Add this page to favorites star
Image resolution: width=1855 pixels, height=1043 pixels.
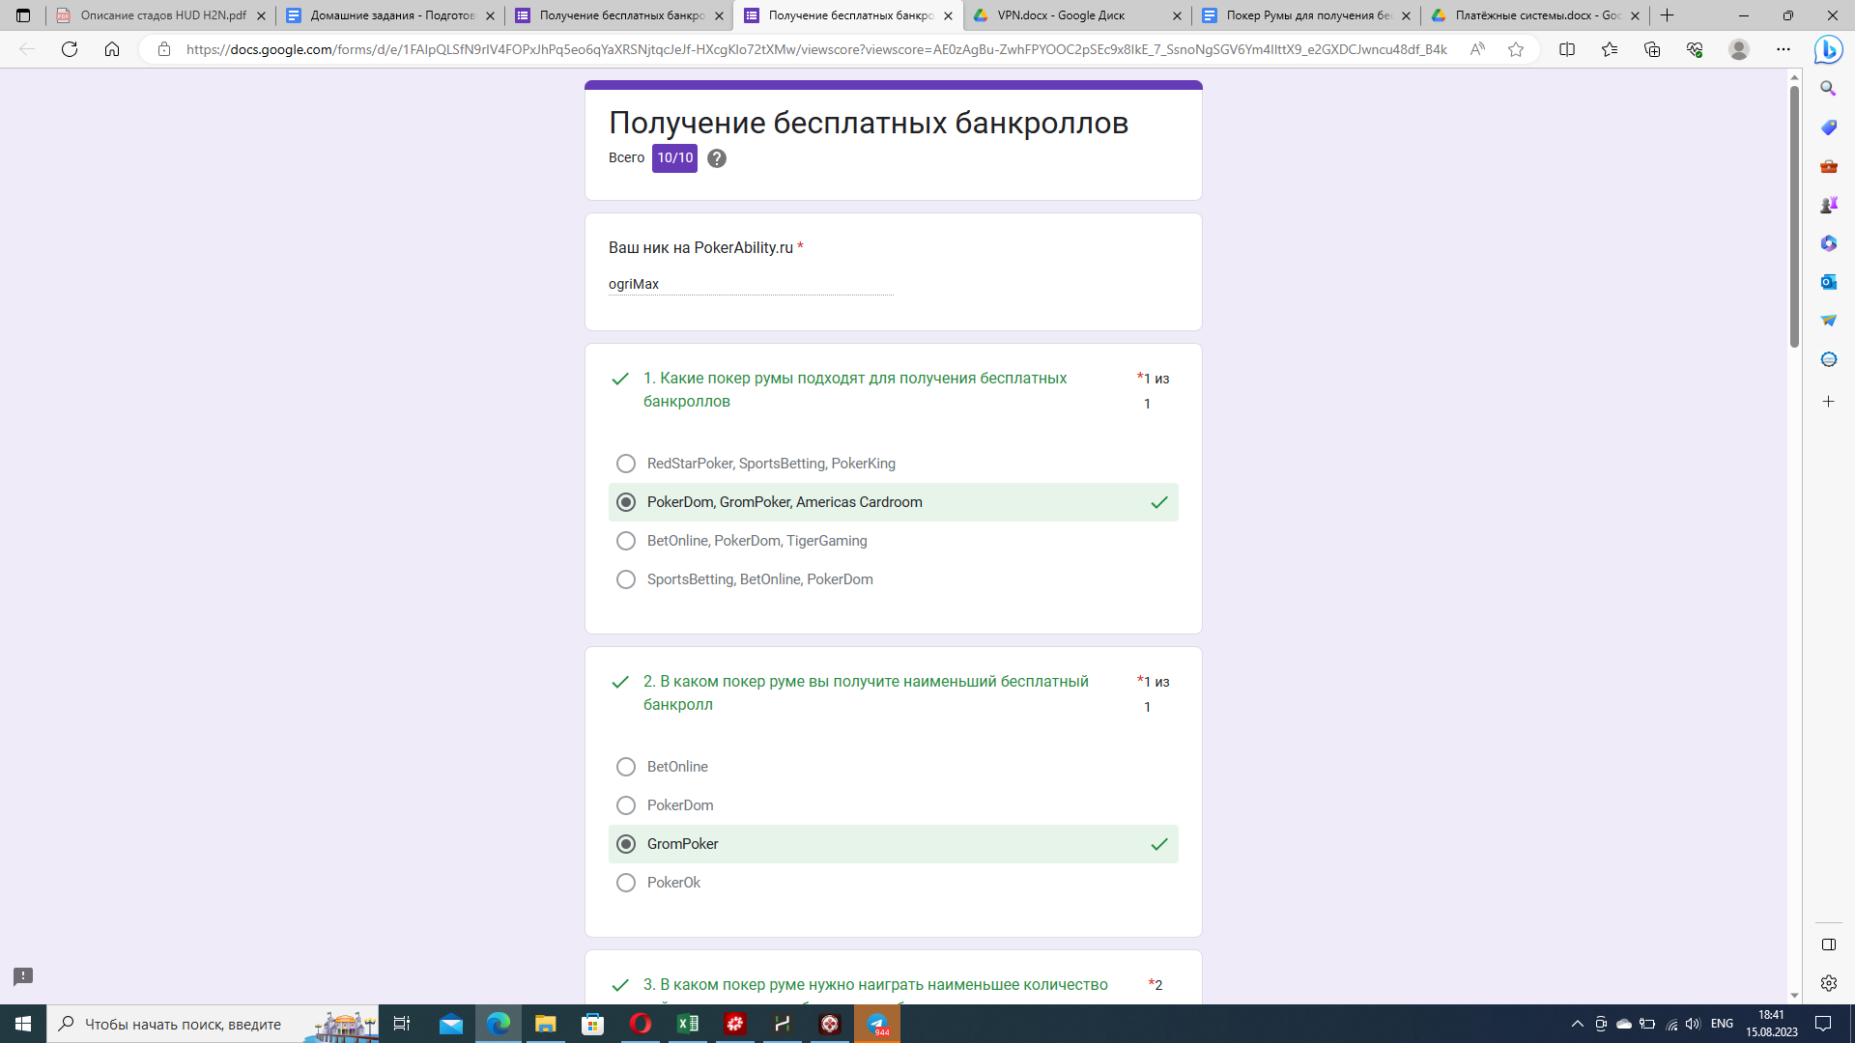tap(1516, 49)
